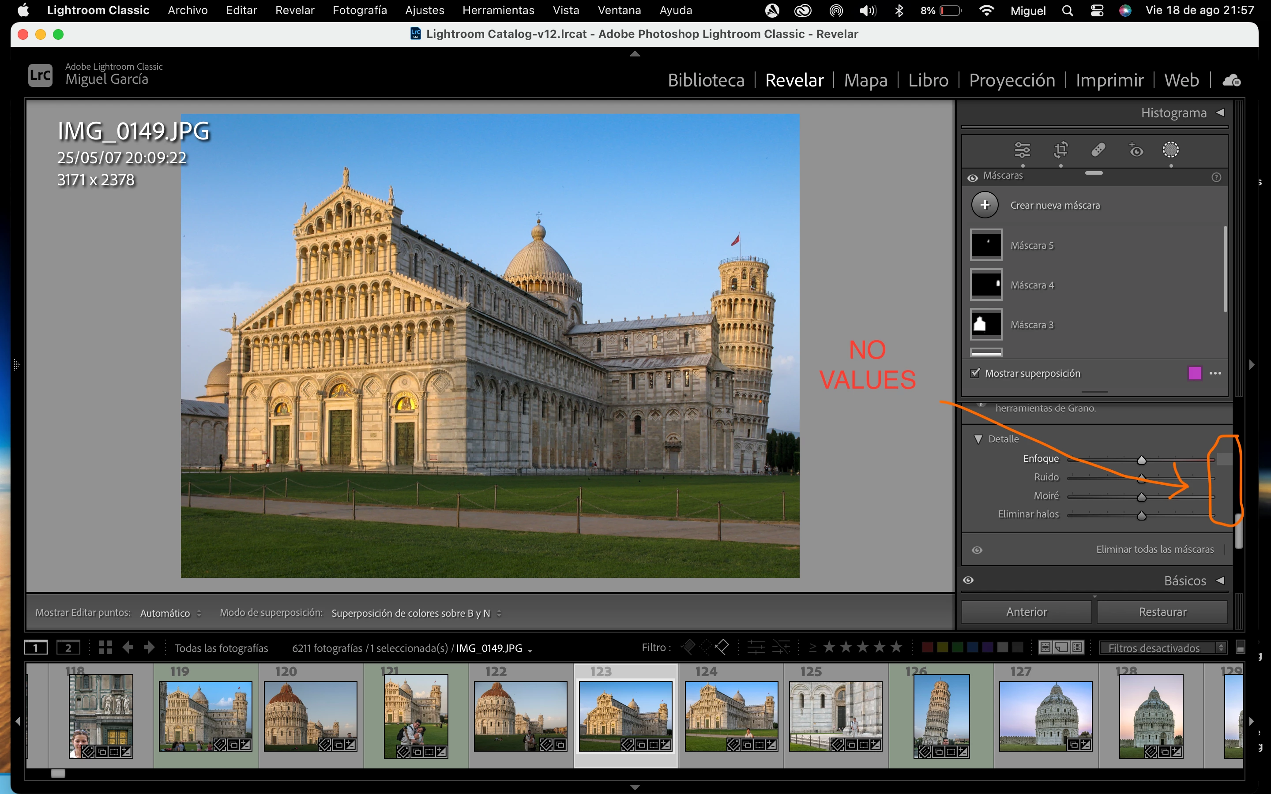Open the Fotografía menu
Screen dimensions: 1271x794
pyautogui.click(x=359, y=10)
